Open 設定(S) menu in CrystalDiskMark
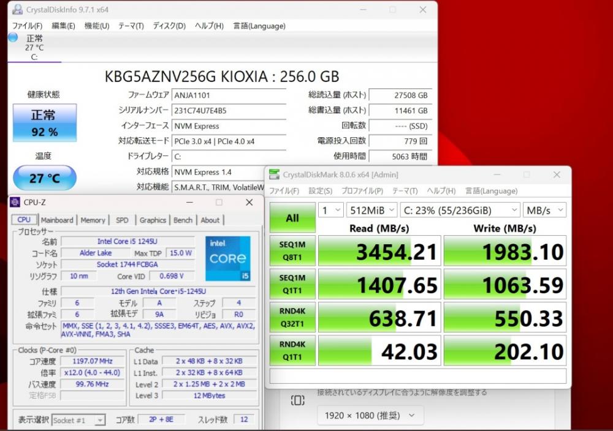This screenshot has width=613, height=431. tap(320, 191)
